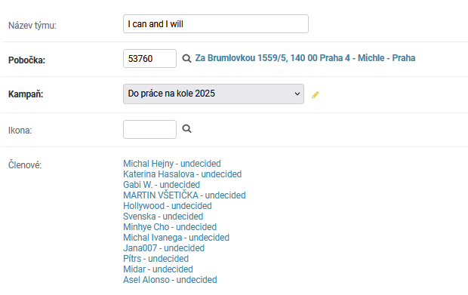Open member link Michal Ivanega

[x=176, y=238]
